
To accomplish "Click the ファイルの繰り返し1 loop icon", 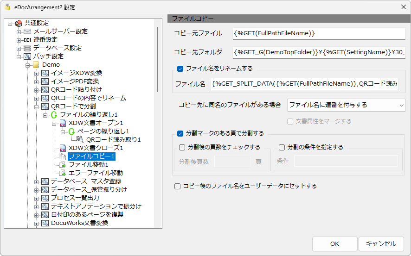I will coord(54,114).
